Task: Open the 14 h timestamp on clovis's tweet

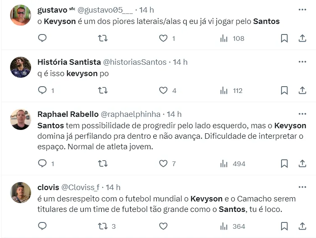Action: pyautogui.click(x=113, y=187)
